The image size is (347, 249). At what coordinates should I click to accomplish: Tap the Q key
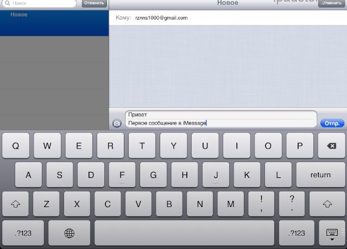pyautogui.click(x=16, y=146)
